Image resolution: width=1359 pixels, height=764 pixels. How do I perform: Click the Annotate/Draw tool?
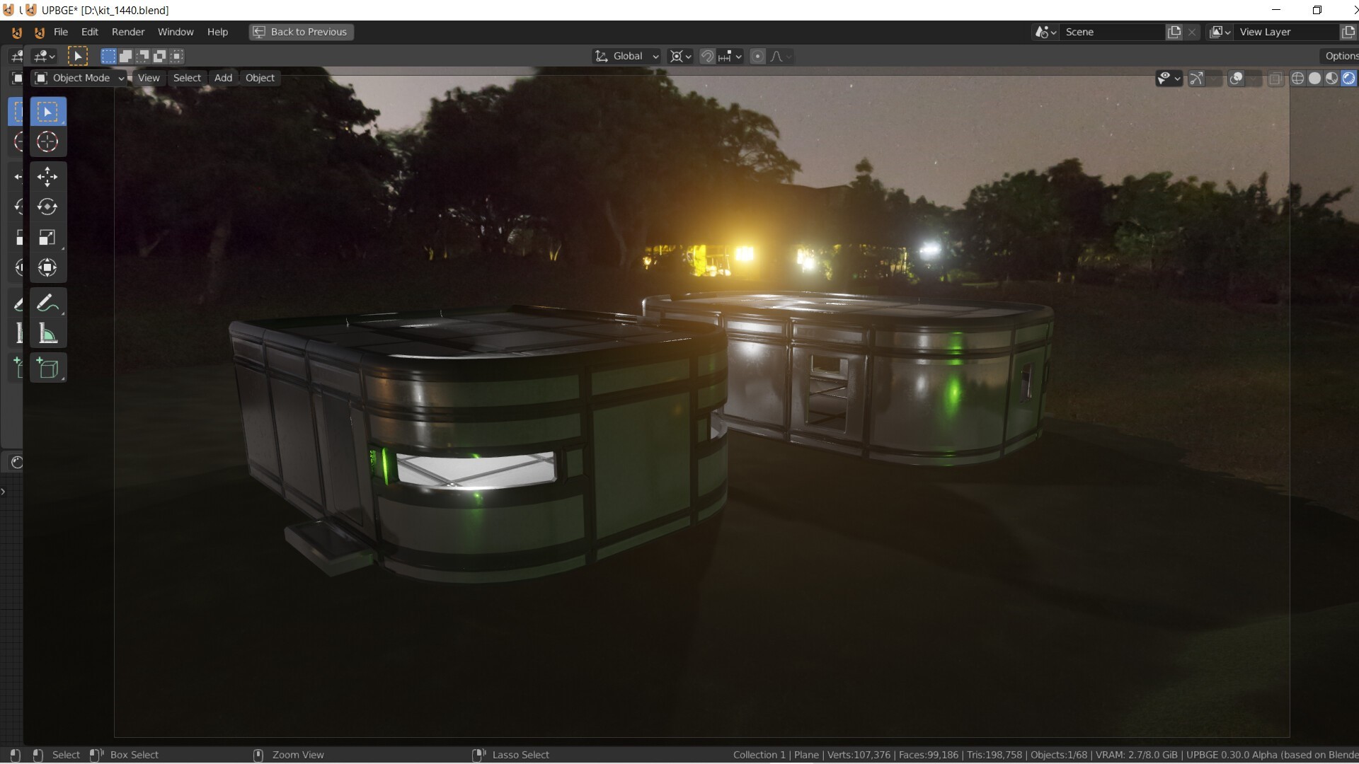click(47, 303)
